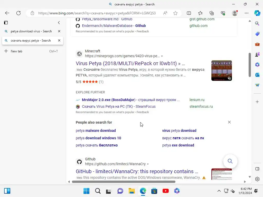Search 'virus petya download' suggestion
The image size is (263, 197).
coord(179,131)
